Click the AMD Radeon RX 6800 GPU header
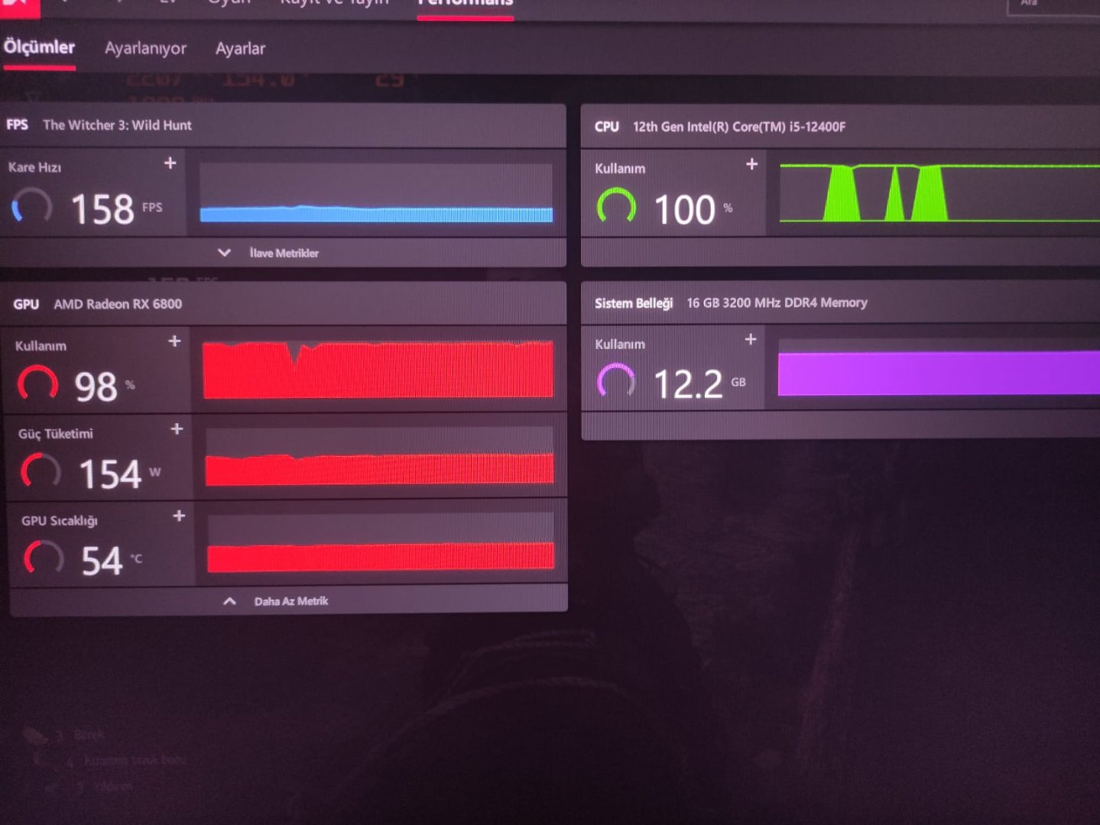Screen dimensions: 1100x825 click(x=118, y=304)
